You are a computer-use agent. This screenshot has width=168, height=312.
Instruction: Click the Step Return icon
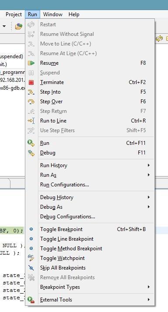point(31,111)
